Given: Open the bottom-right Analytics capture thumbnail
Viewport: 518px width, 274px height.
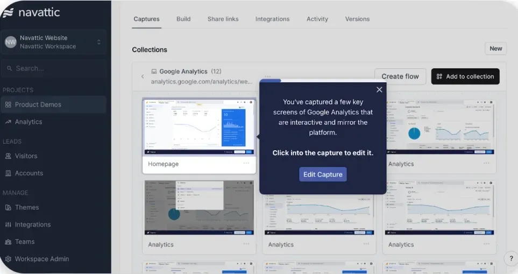Looking at the screenshot, I should [x=439, y=208].
